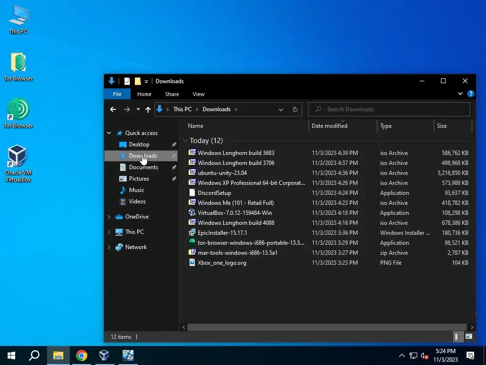Viewport: 486px width, 365px height.
Task: Select Videos in the navigation pane
Action: click(137, 202)
